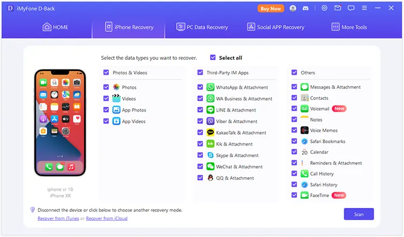404x237 pixels.
Task: Click the Skype app icon
Action: (x=211, y=155)
